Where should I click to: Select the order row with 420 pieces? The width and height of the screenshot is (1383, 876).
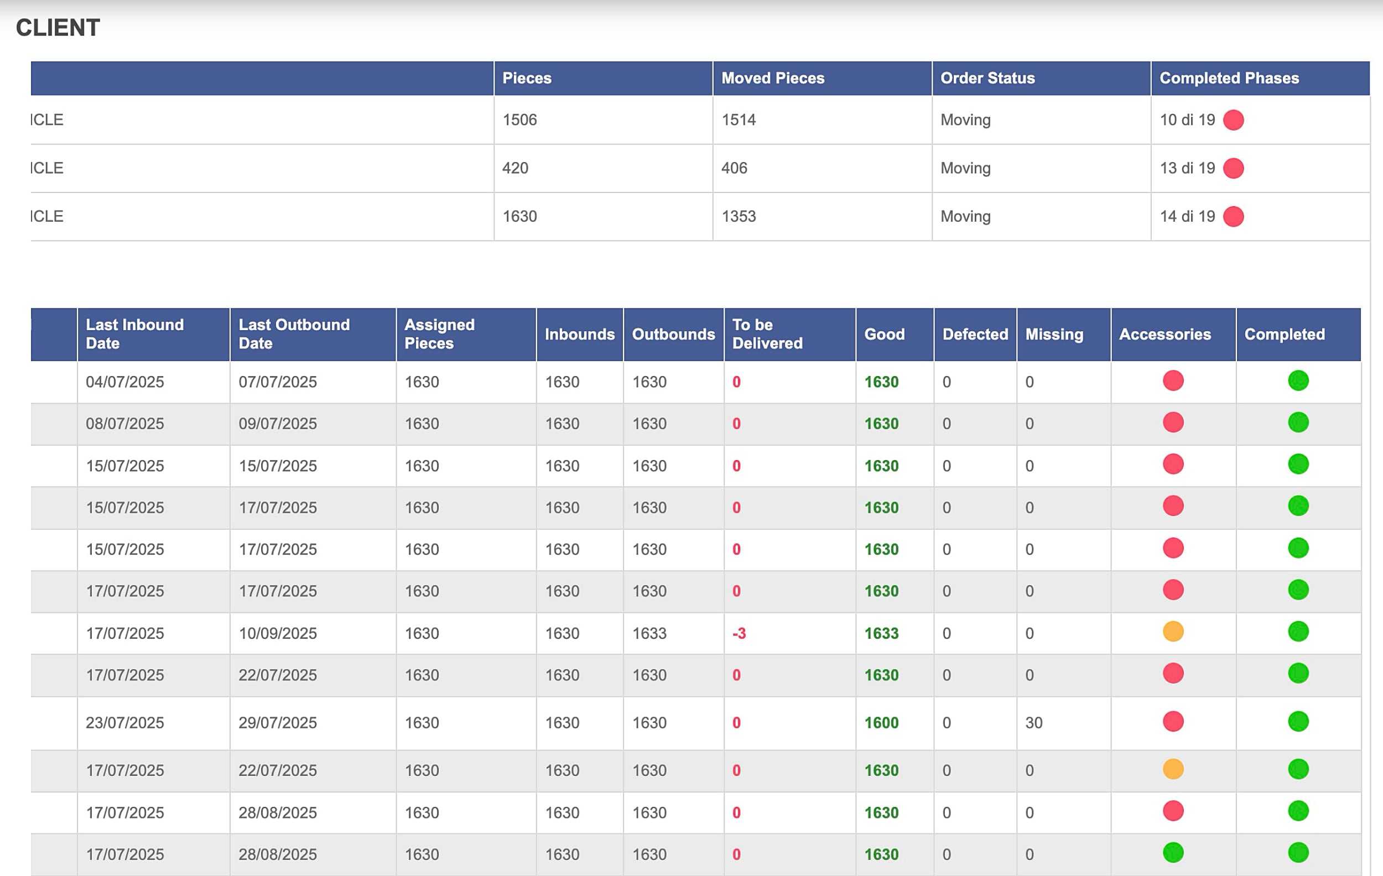pos(514,168)
